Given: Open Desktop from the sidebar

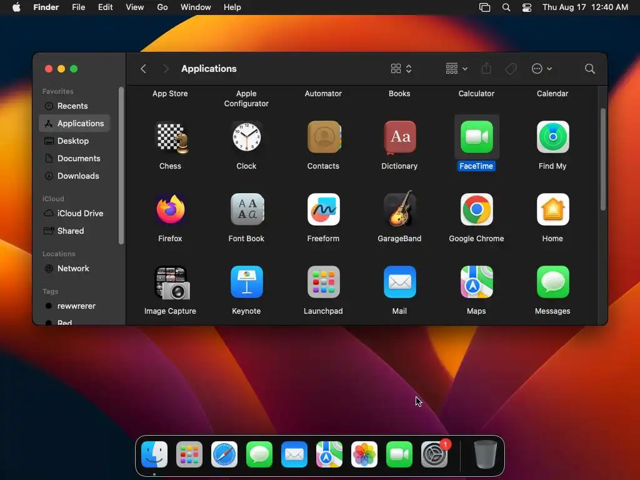Looking at the screenshot, I should tap(74, 141).
